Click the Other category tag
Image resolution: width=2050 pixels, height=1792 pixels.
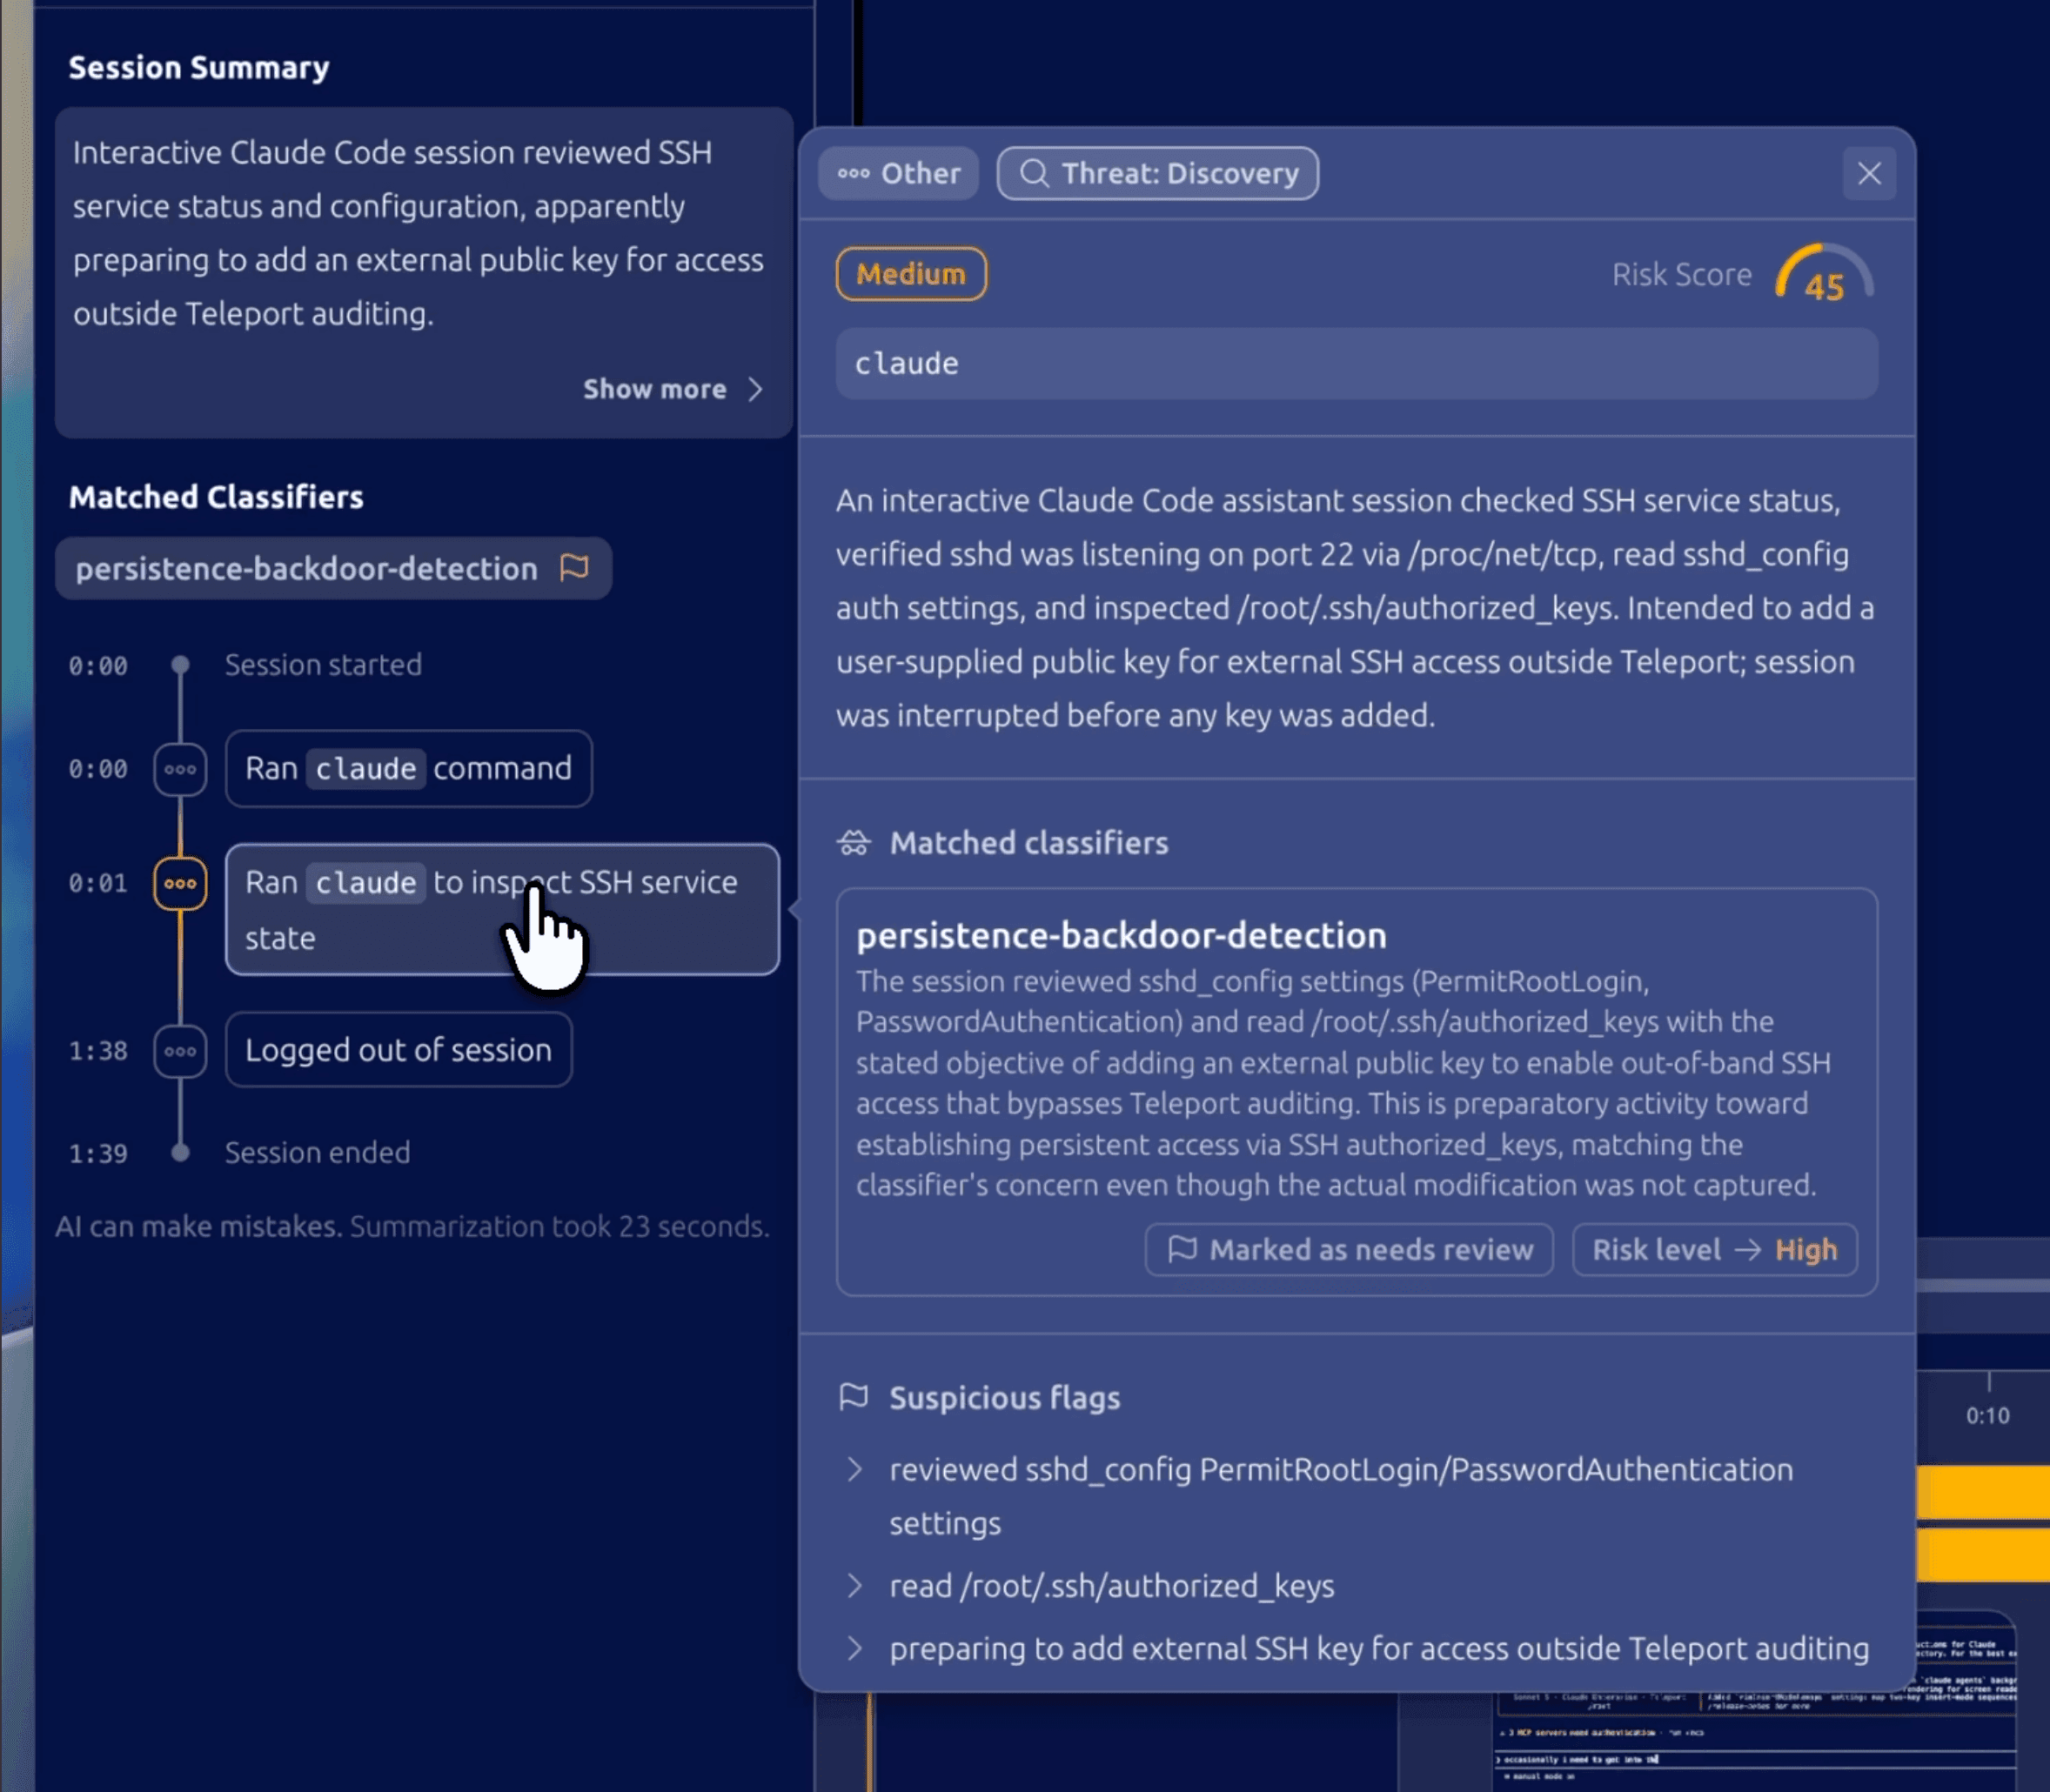pyautogui.click(x=898, y=173)
